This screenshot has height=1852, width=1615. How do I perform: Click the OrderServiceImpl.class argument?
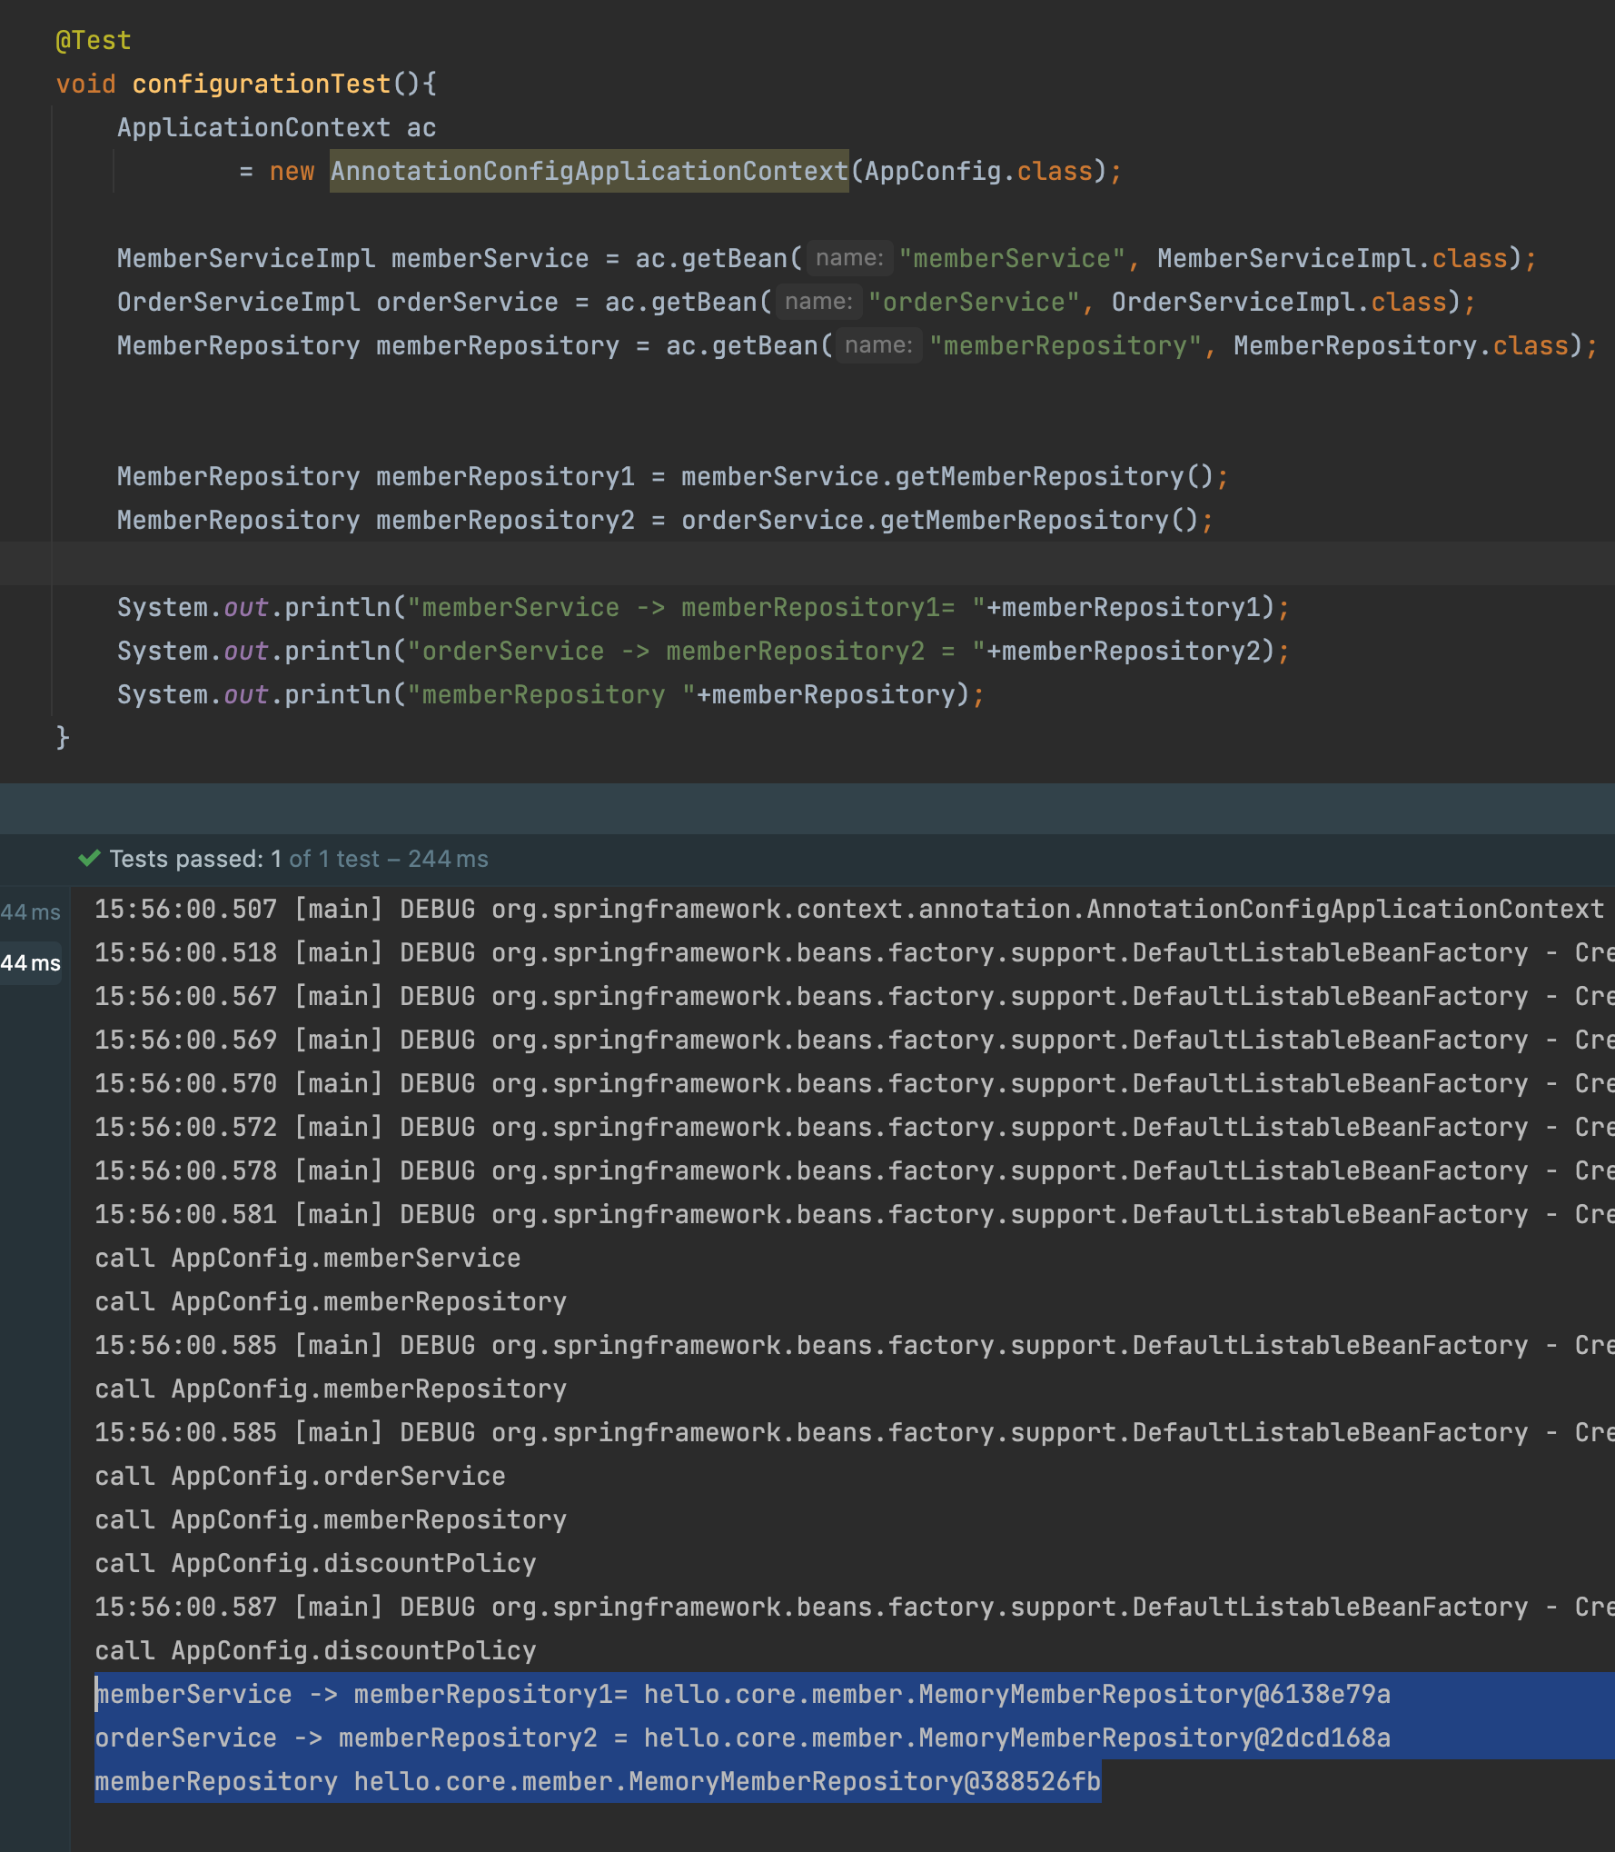pyautogui.click(x=1279, y=303)
